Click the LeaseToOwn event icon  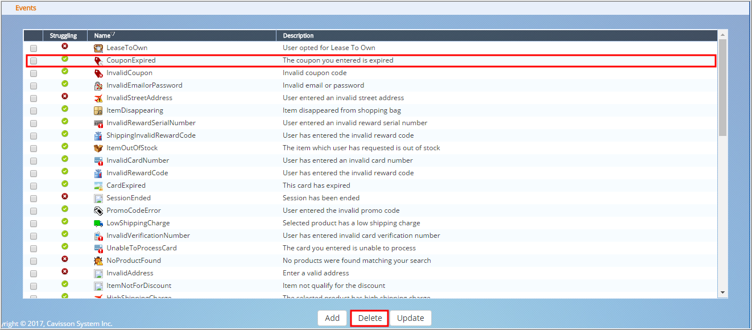pyautogui.click(x=98, y=48)
